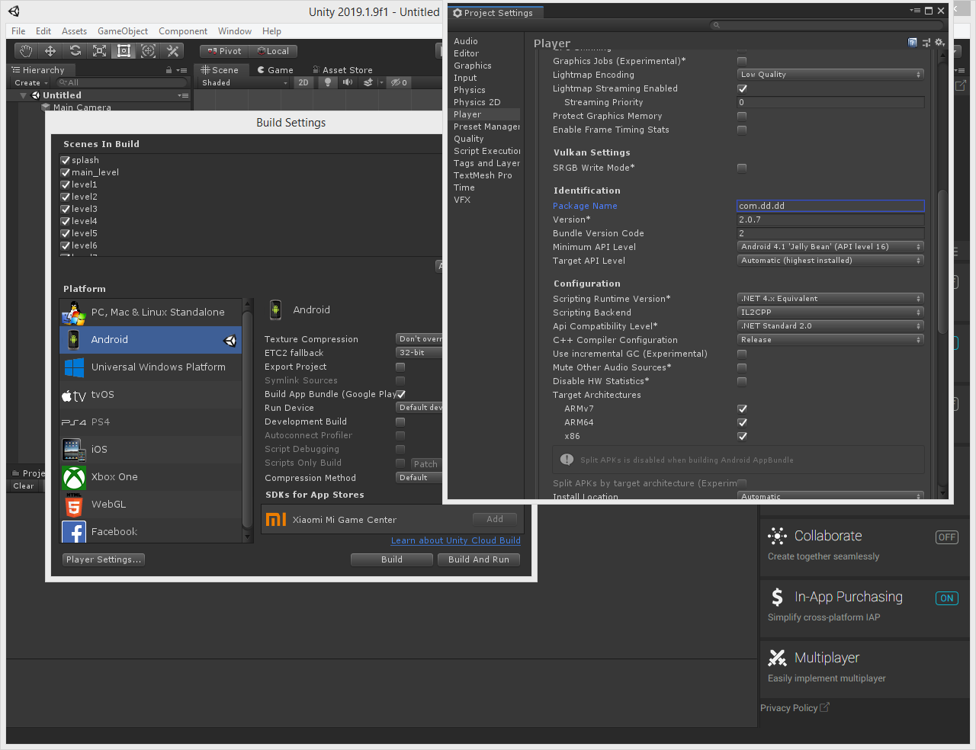Select the PS4 platform
This screenshot has width=976, height=750.
[151, 422]
